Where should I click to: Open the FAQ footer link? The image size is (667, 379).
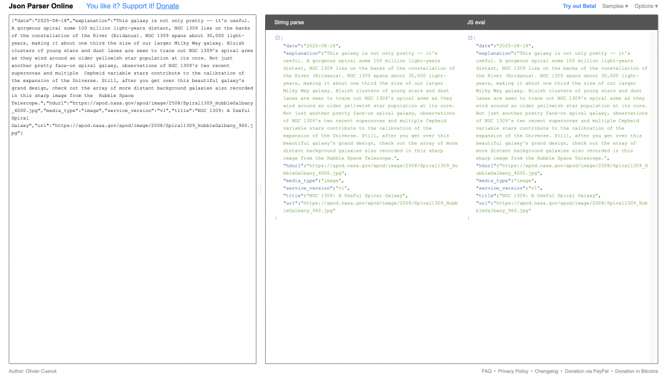pos(486,371)
